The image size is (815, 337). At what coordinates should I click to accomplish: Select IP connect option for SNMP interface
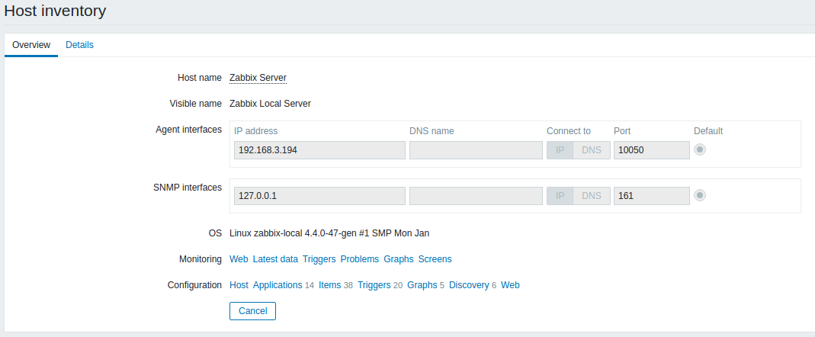[x=560, y=196]
